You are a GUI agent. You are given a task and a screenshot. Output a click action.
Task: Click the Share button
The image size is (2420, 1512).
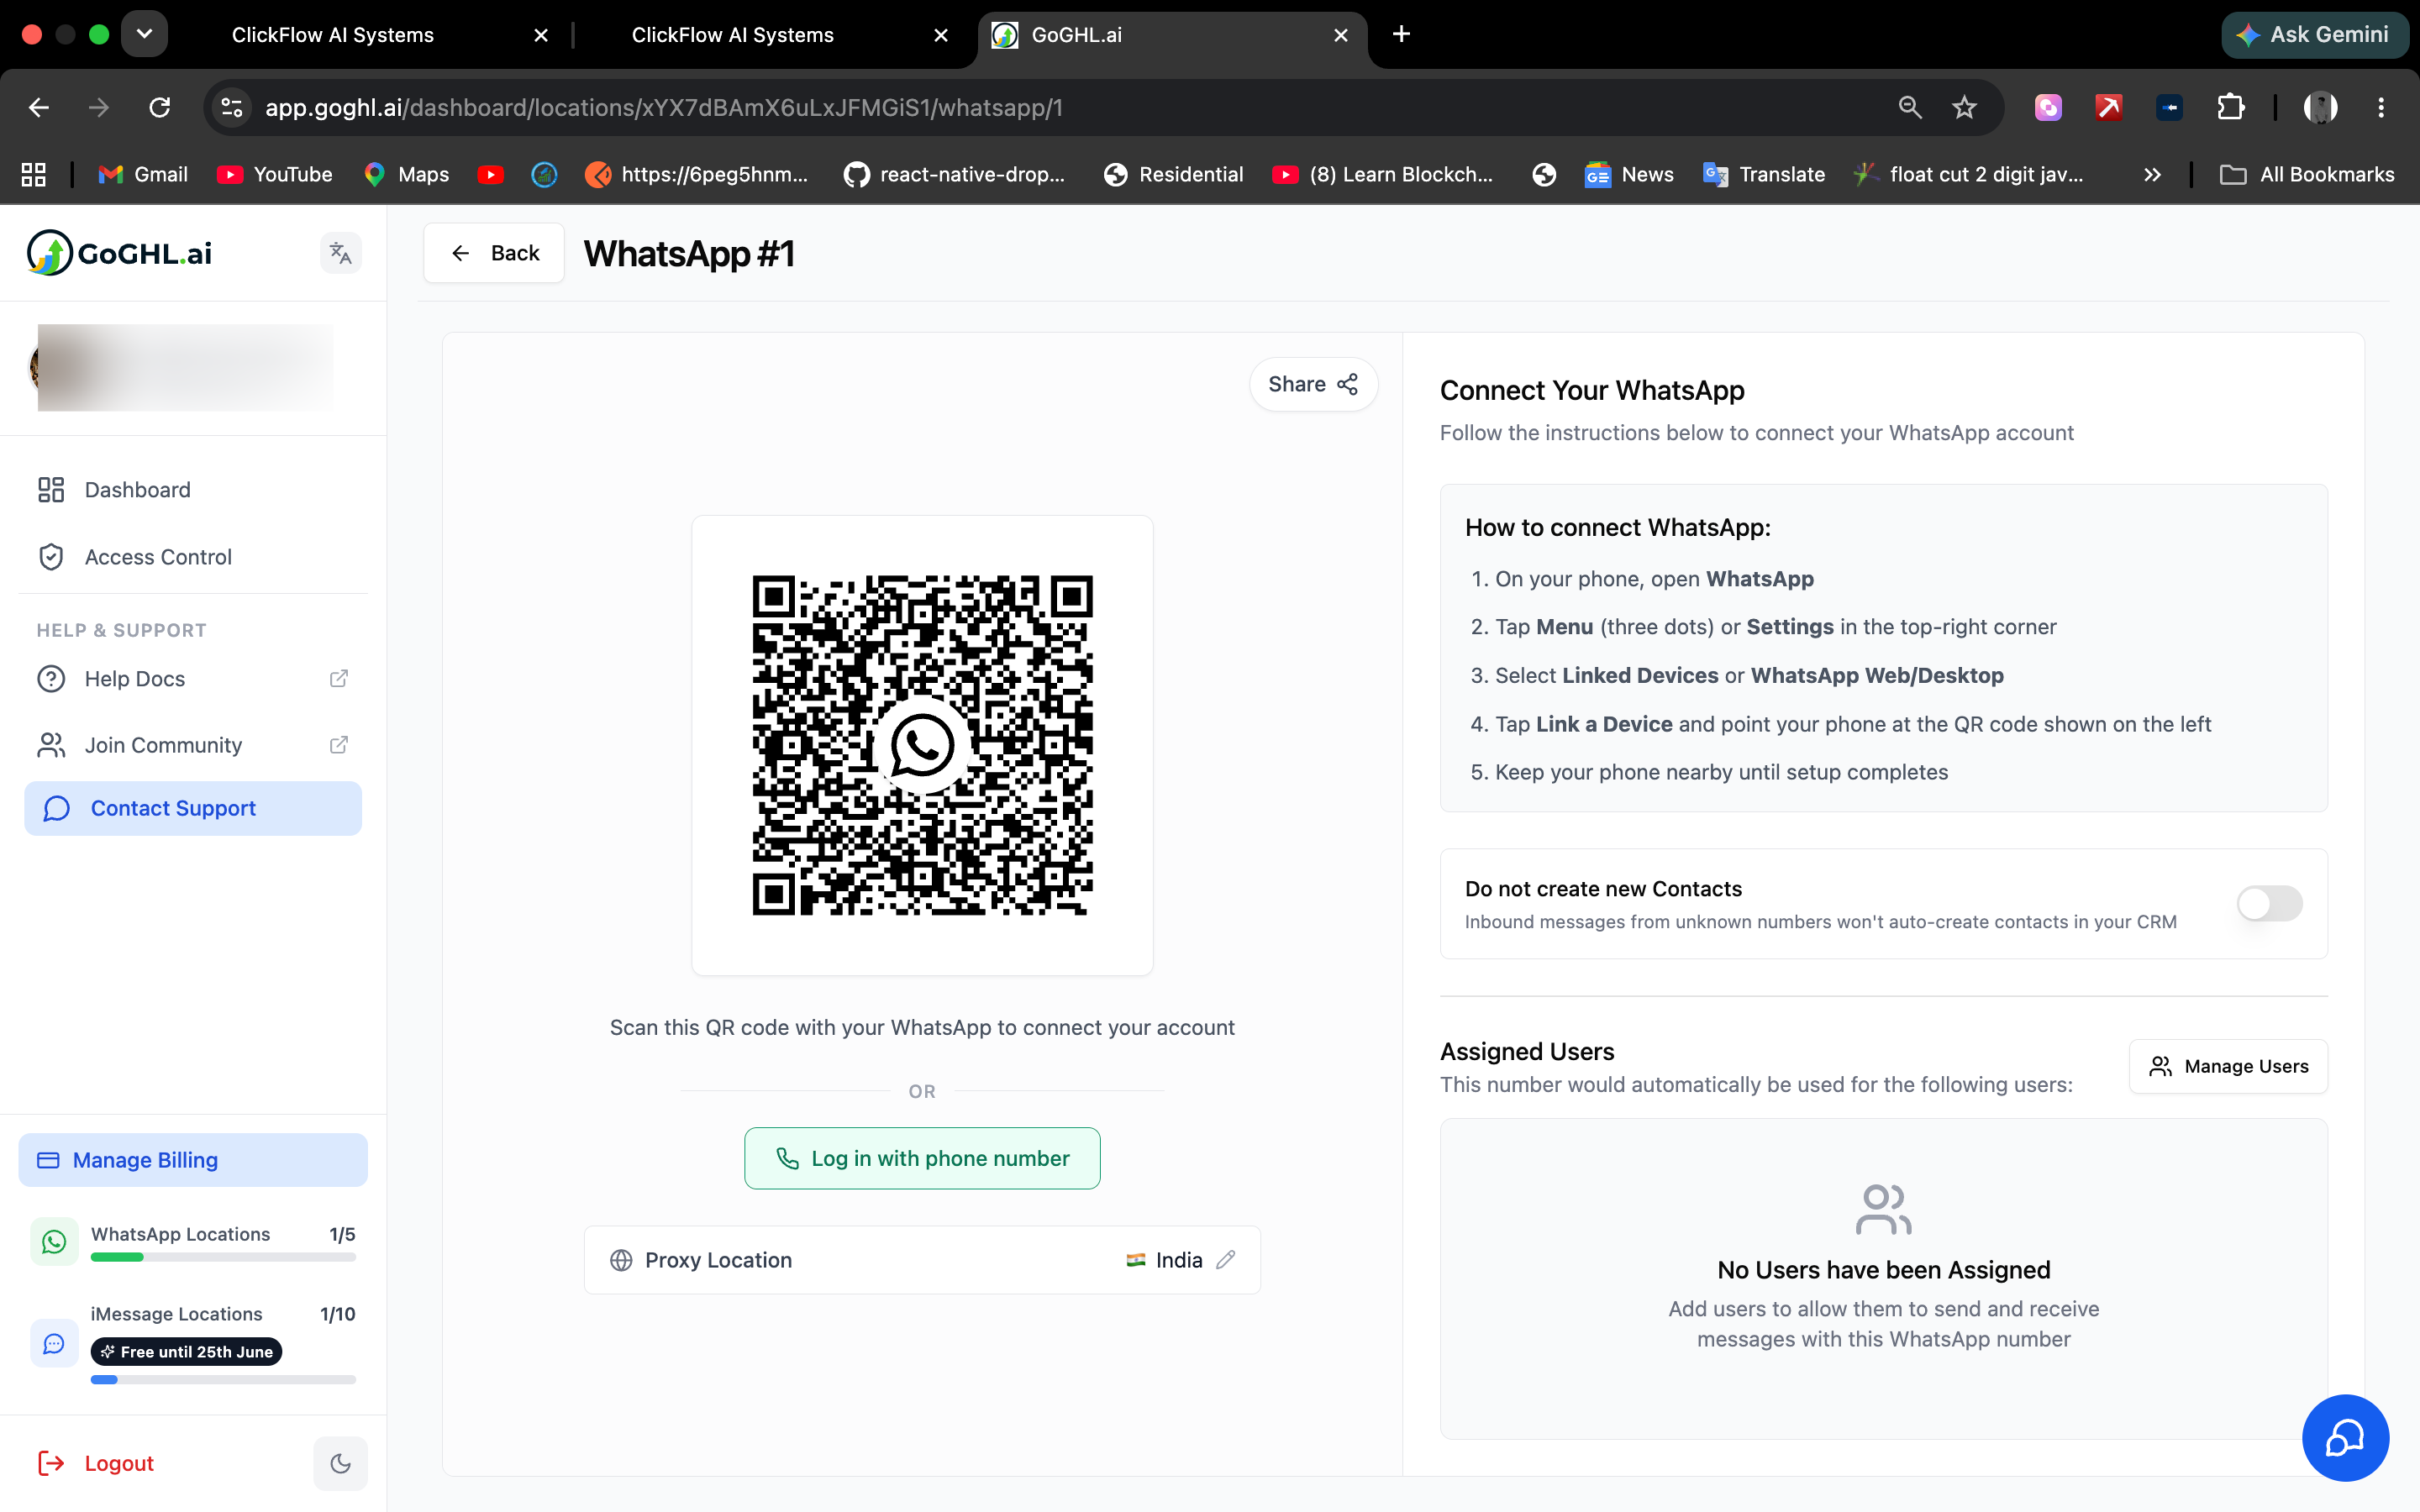[x=1313, y=384]
